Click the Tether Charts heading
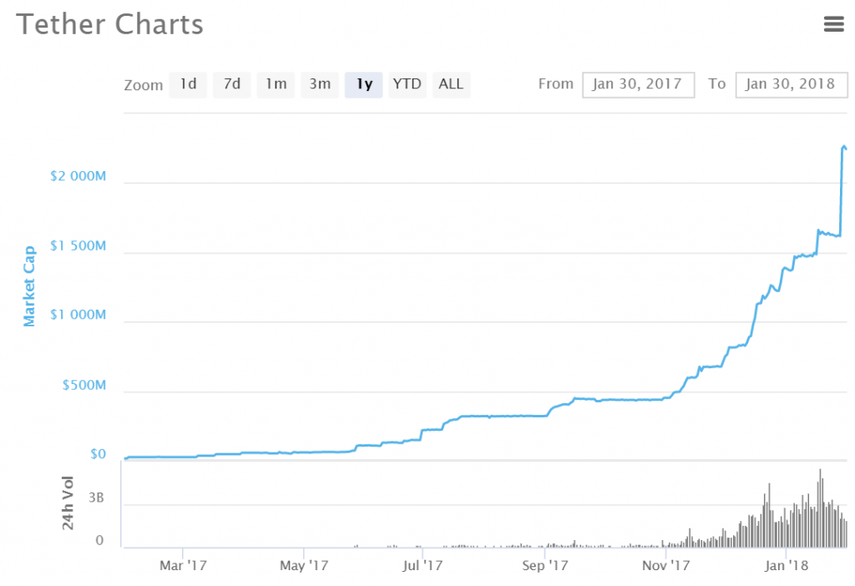The height and width of the screenshot is (586, 855). tap(109, 24)
